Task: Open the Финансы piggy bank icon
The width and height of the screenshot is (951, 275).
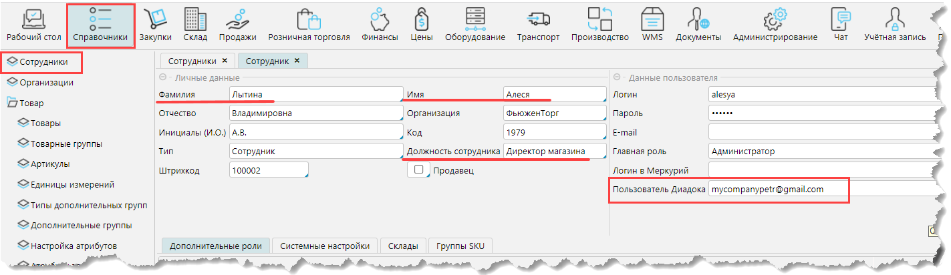Action: tap(380, 19)
